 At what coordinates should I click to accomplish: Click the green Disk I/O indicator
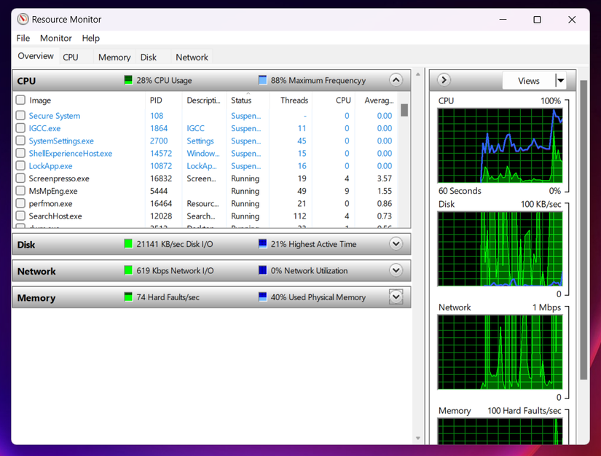127,244
